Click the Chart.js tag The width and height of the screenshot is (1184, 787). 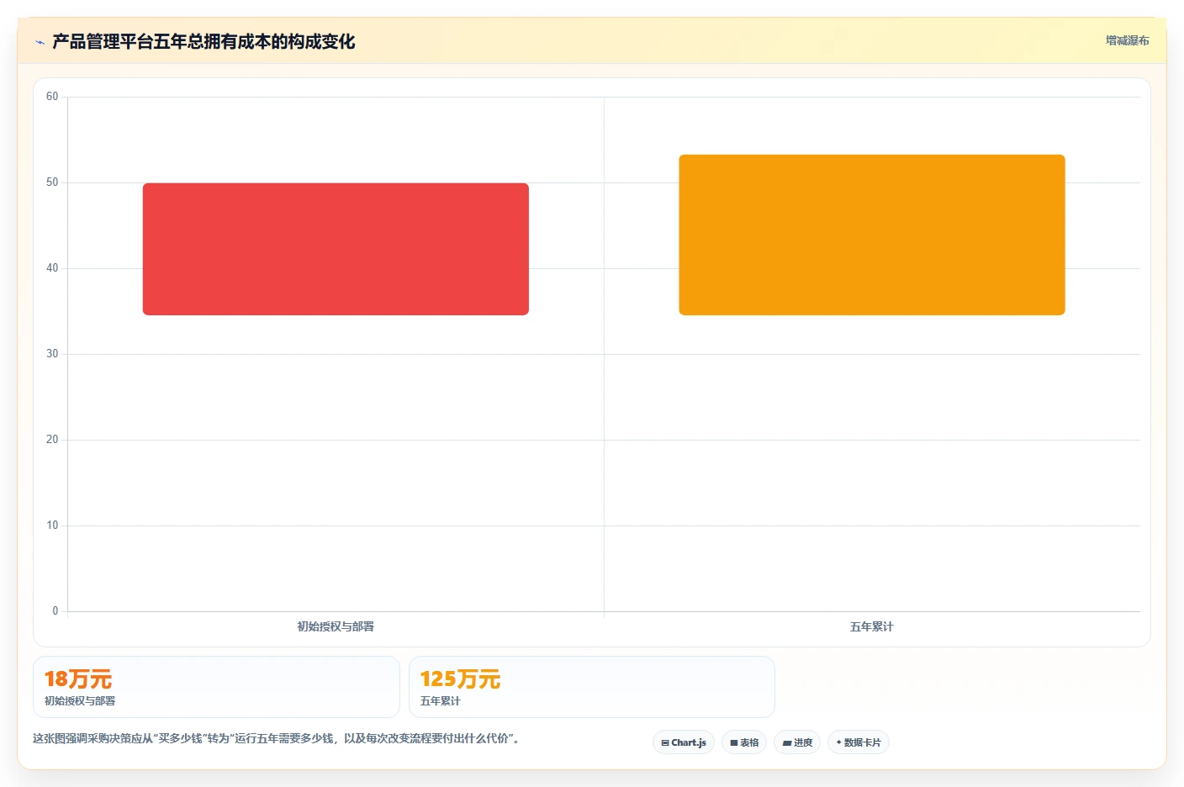pyautogui.click(x=684, y=742)
